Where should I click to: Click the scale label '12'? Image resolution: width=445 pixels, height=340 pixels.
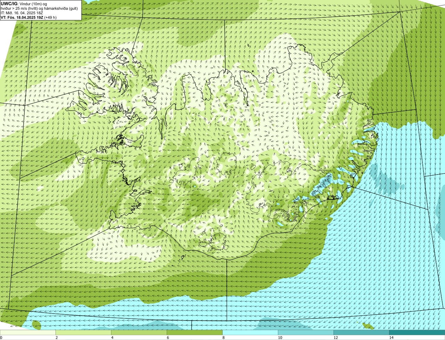[335, 338]
